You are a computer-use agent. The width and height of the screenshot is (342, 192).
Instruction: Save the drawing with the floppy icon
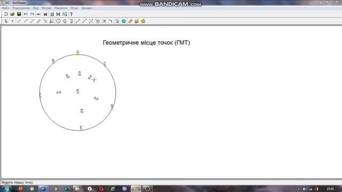click(x=19, y=14)
